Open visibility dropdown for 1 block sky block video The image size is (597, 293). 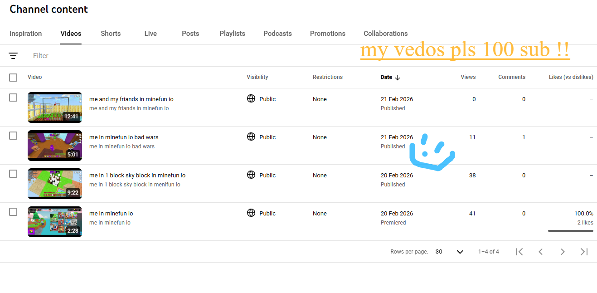pyautogui.click(x=262, y=175)
